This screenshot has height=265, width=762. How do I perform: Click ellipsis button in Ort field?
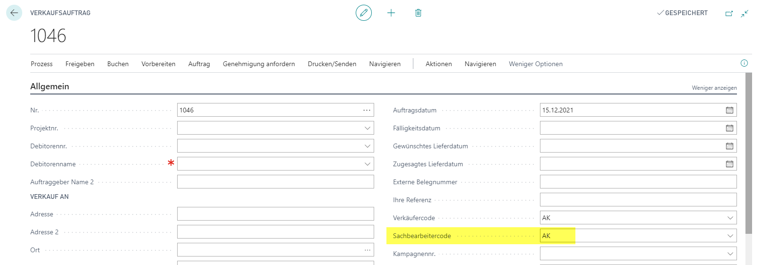[x=367, y=250]
